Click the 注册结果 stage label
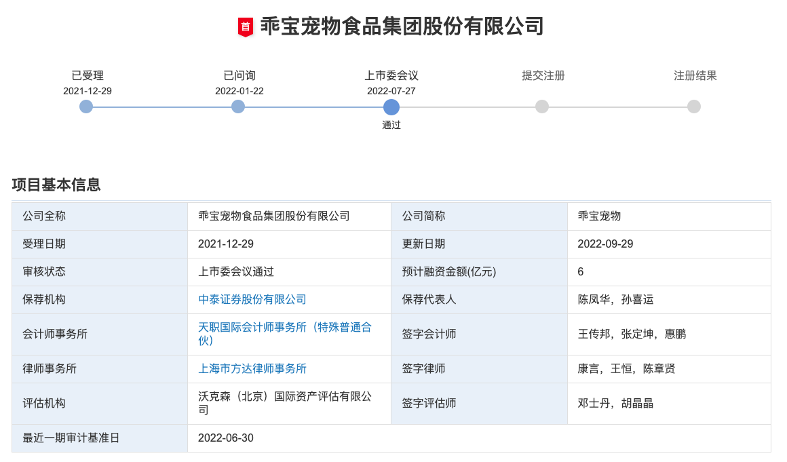 [x=695, y=75]
